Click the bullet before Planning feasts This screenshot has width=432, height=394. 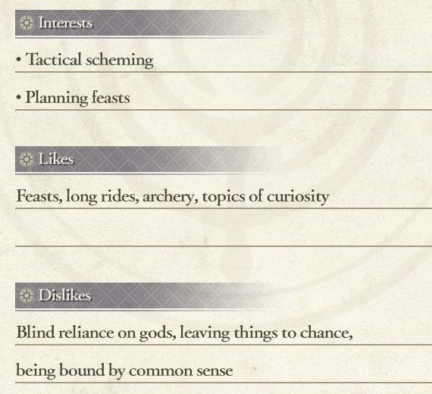click(18, 97)
